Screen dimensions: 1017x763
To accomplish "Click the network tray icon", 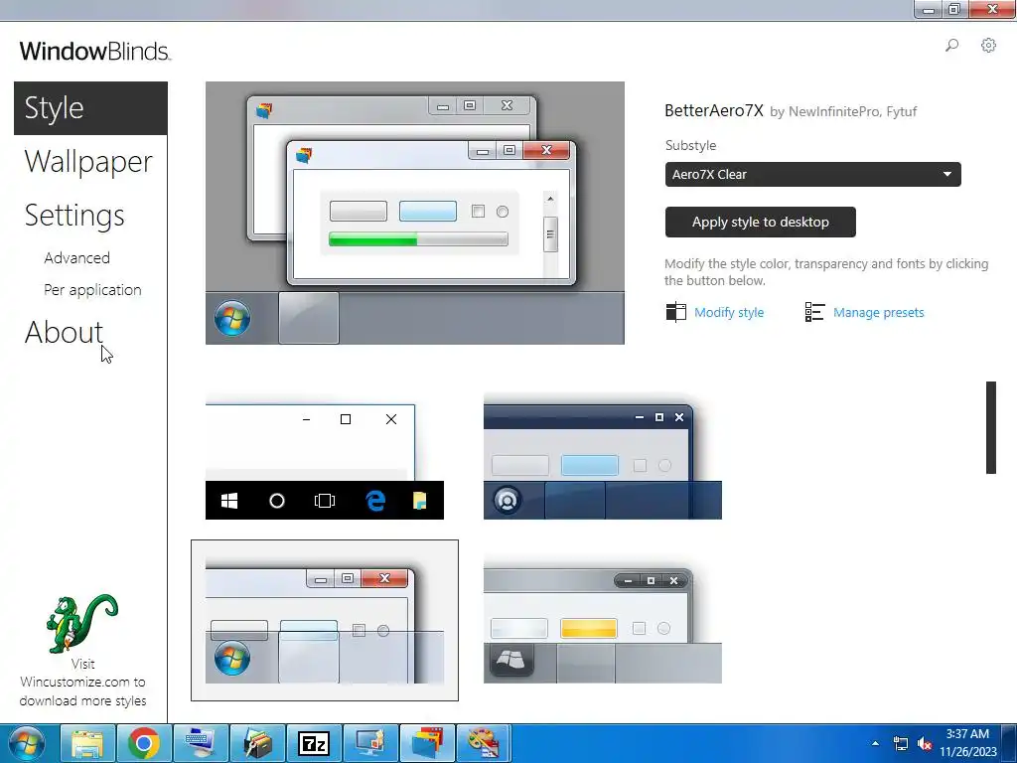I will click(900, 743).
